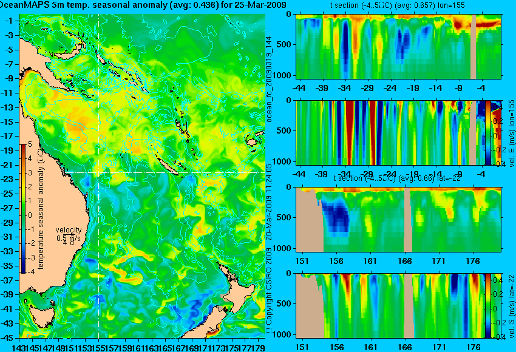Image resolution: width=516 pixels, height=352 pixels.
Task: Click the '179' longitude label on the map's bottom axis
Action: [259, 347]
